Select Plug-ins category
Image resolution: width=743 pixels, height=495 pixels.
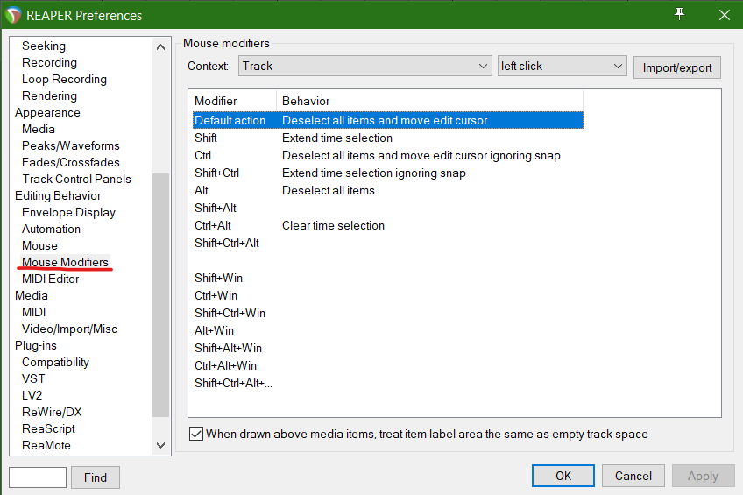pyautogui.click(x=36, y=345)
